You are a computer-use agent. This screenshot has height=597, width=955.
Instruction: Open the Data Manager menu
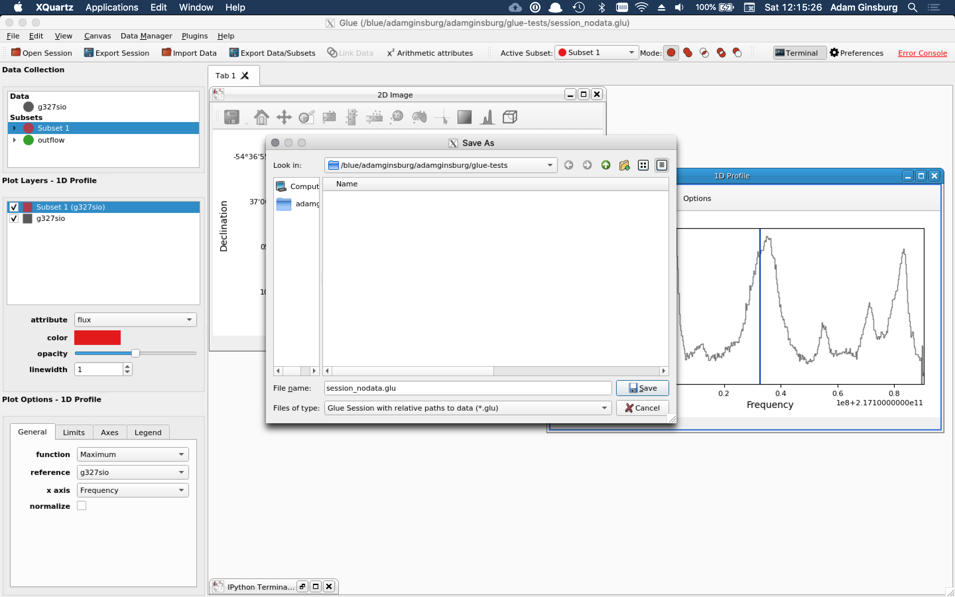pyautogui.click(x=146, y=36)
